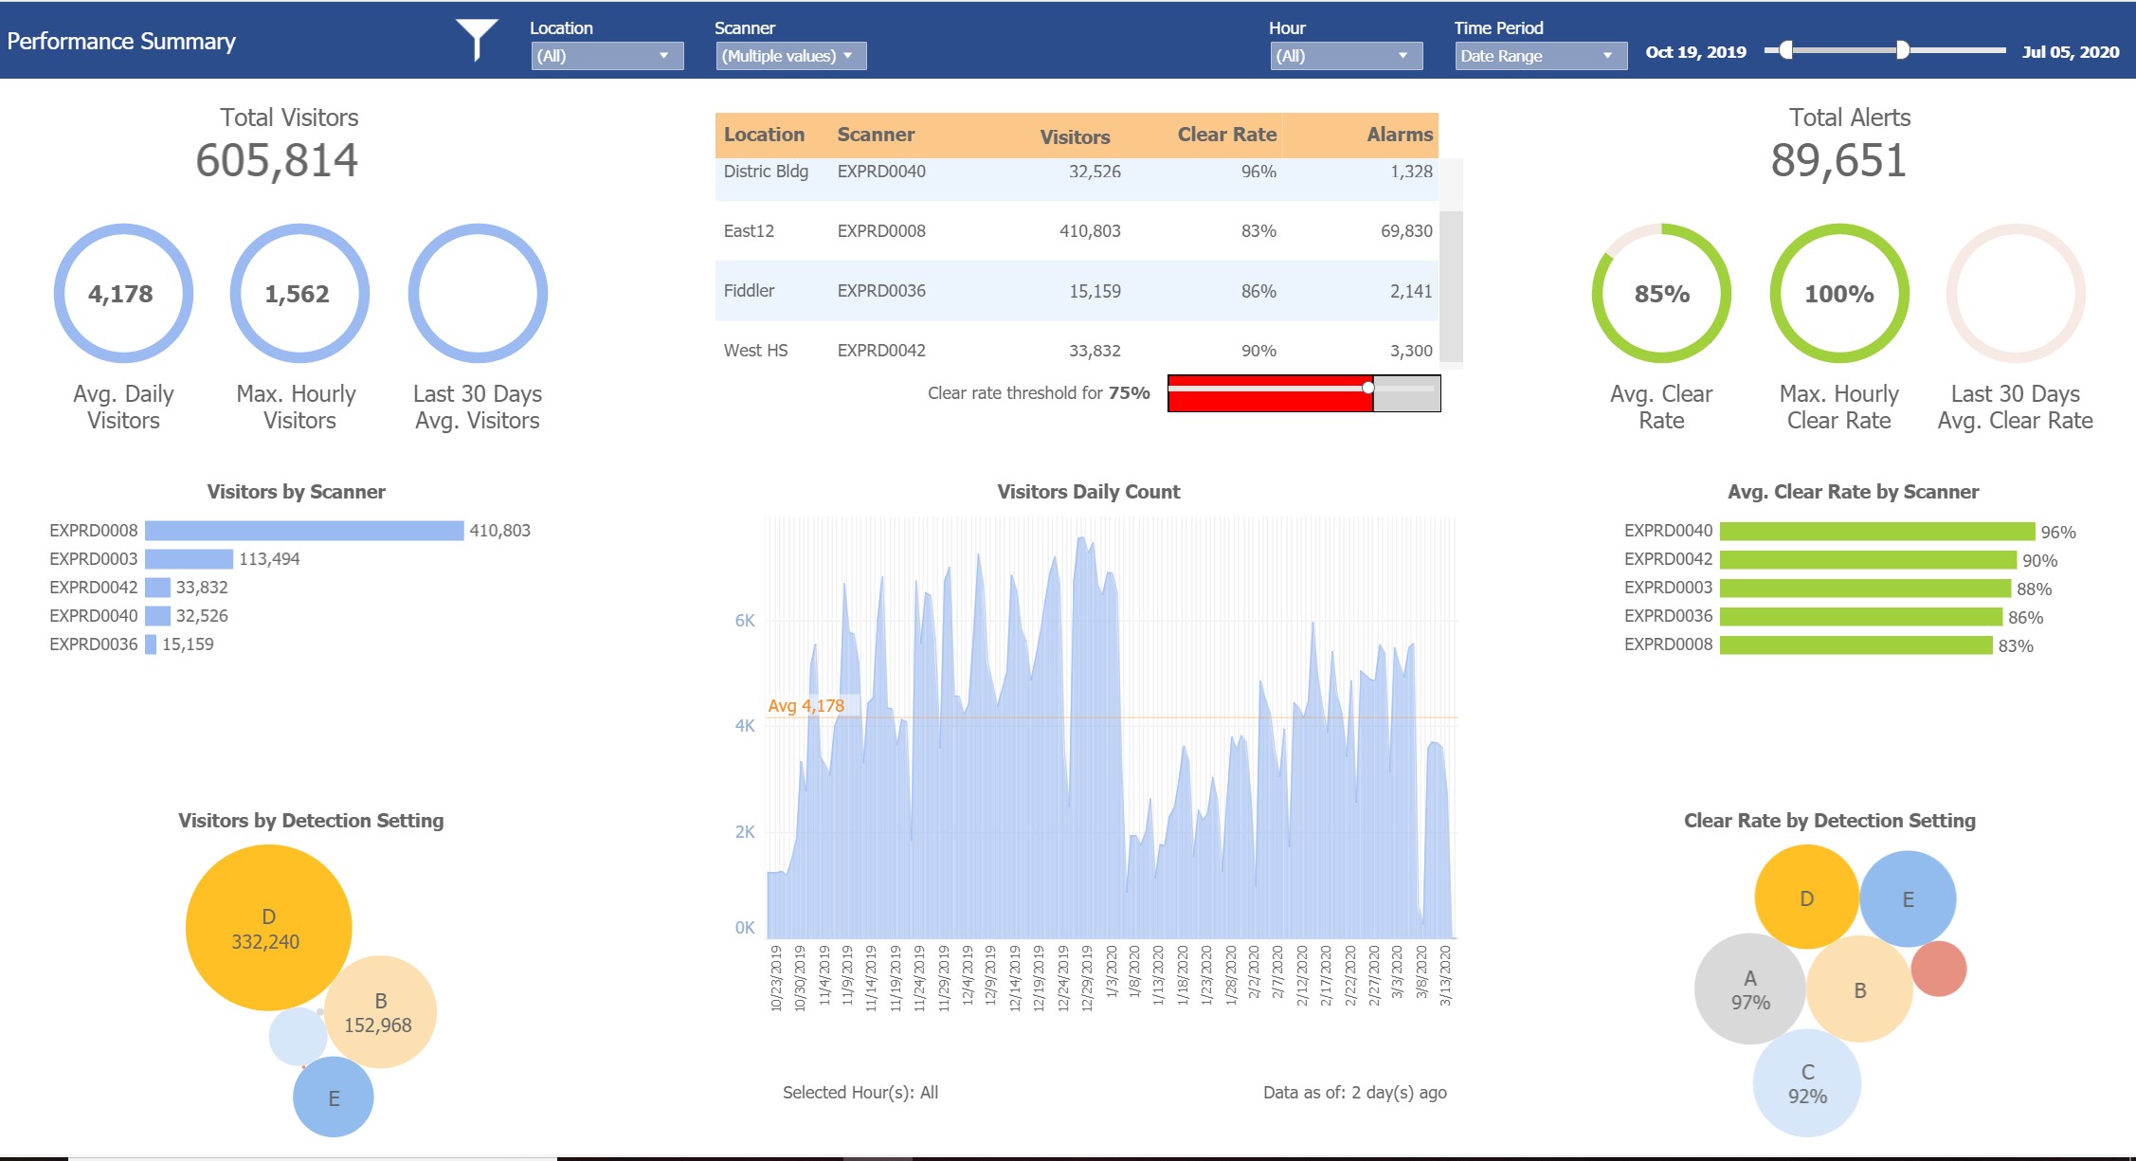Open the Location filter dropdown

click(606, 56)
